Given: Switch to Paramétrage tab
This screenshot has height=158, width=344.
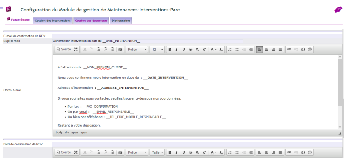Looking at the screenshot, I should coord(18,20).
